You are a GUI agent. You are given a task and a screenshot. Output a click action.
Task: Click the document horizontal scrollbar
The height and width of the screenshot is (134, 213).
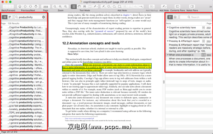coord(103,128)
